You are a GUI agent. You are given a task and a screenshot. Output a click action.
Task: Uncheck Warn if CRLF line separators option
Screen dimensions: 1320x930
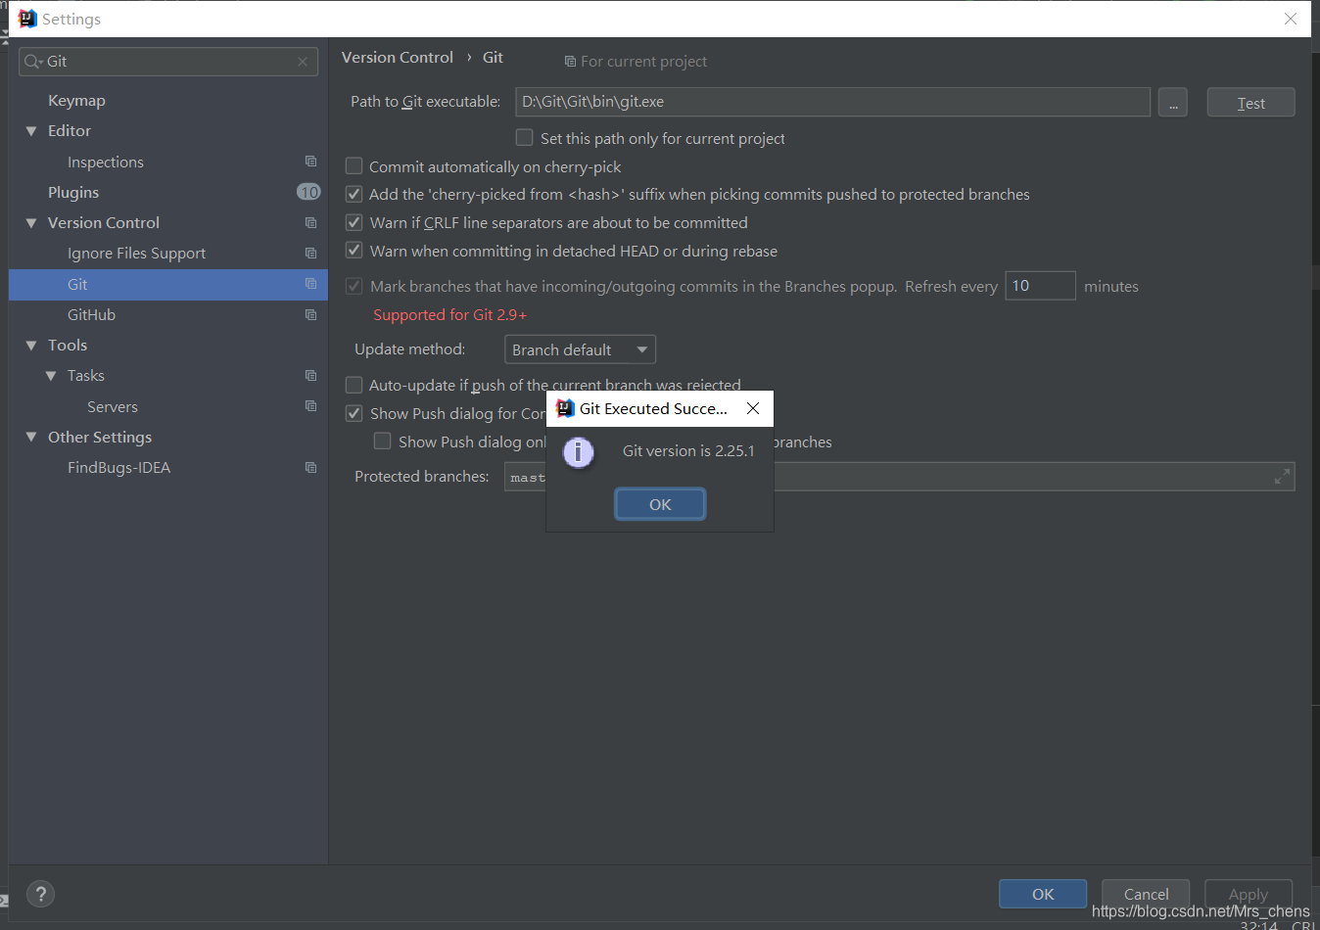pos(354,222)
